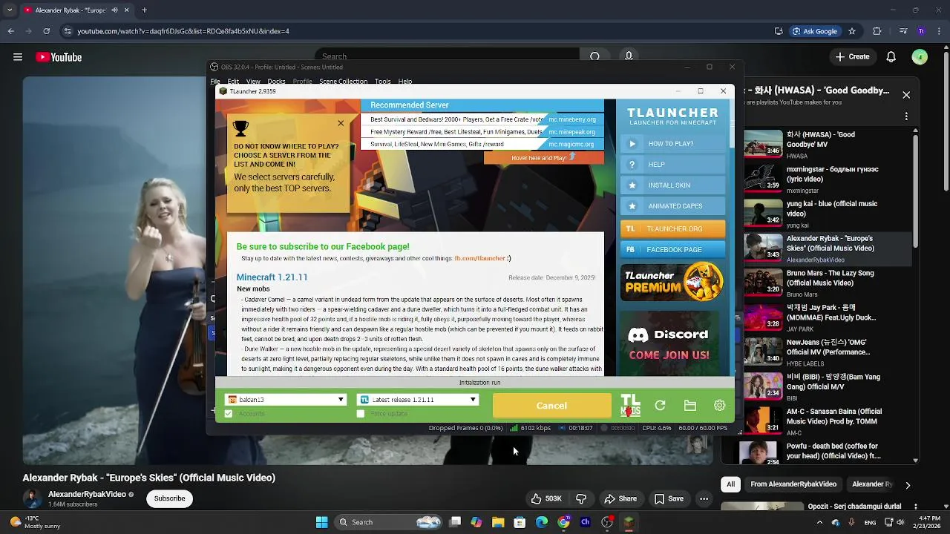Toggle the Accounts checkbox in TLauncher
The image size is (950, 534).
[x=229, y=414]
